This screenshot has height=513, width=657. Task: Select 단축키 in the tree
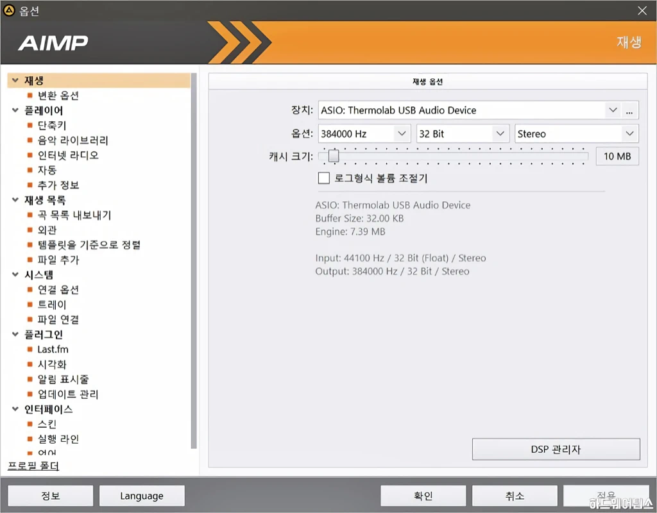point(52,125)
